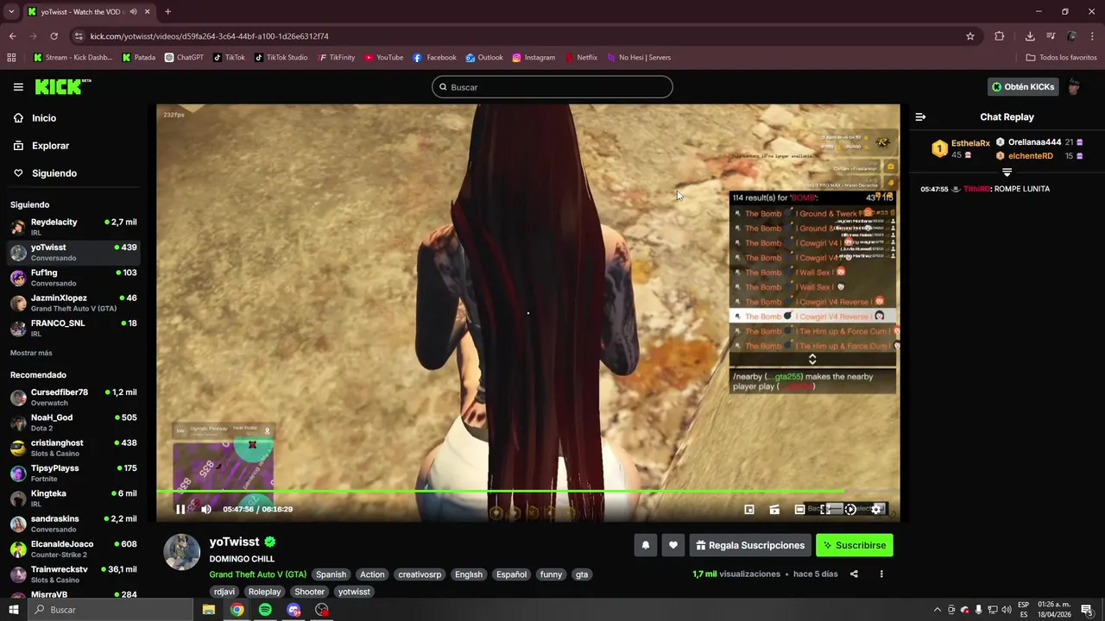Open the ChatGPT bookmark
Image resolution: width=1105 pixels, height=621 pixels.
(x=184, y=58)
